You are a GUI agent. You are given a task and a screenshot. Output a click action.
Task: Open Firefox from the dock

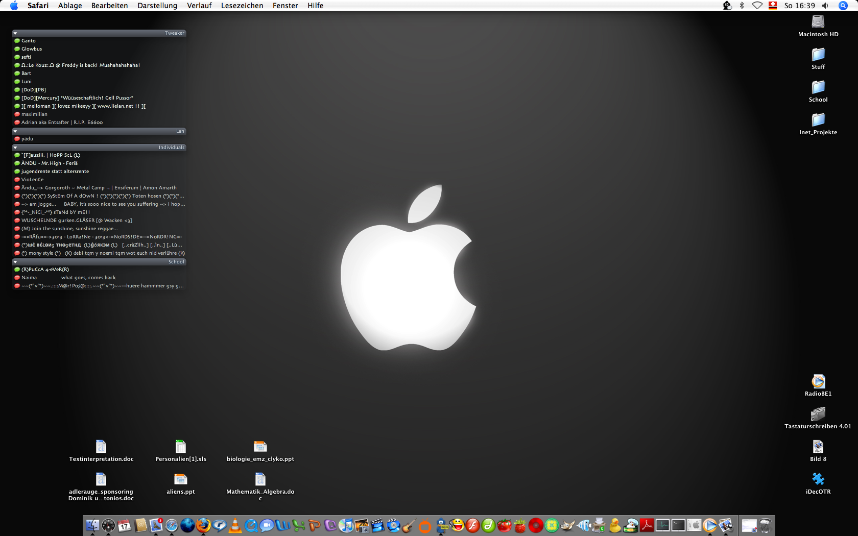(x=203, y=525)
